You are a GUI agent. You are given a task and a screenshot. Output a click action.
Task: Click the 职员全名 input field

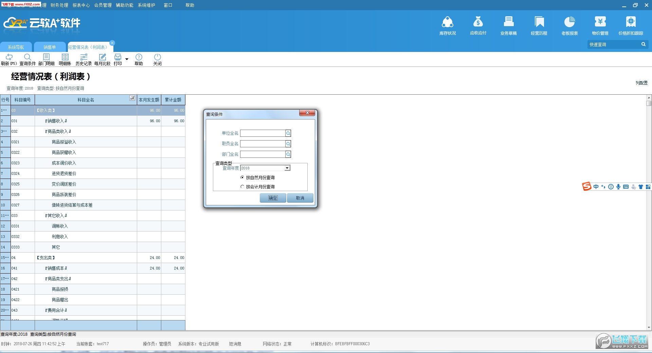point(263,144)
